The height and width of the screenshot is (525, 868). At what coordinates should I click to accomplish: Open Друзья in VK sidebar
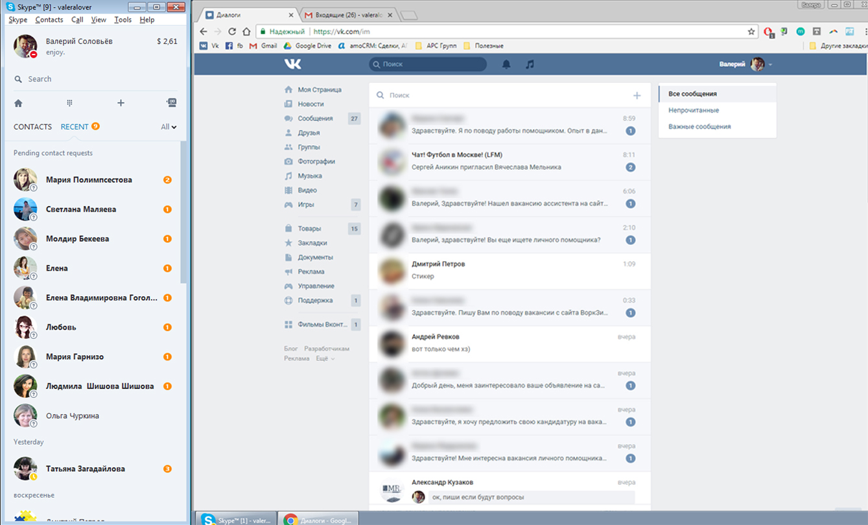[309, 133]
